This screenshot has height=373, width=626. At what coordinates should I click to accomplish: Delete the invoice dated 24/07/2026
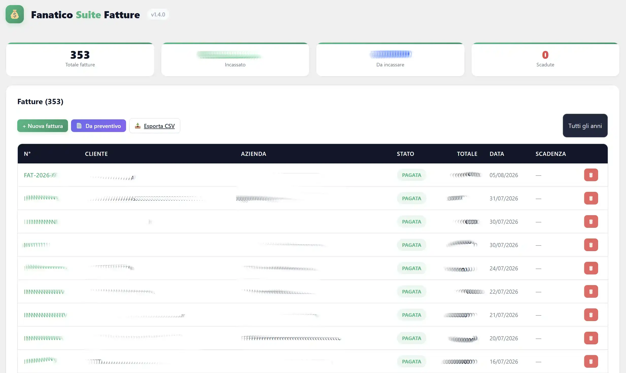(x=591, y=268)
